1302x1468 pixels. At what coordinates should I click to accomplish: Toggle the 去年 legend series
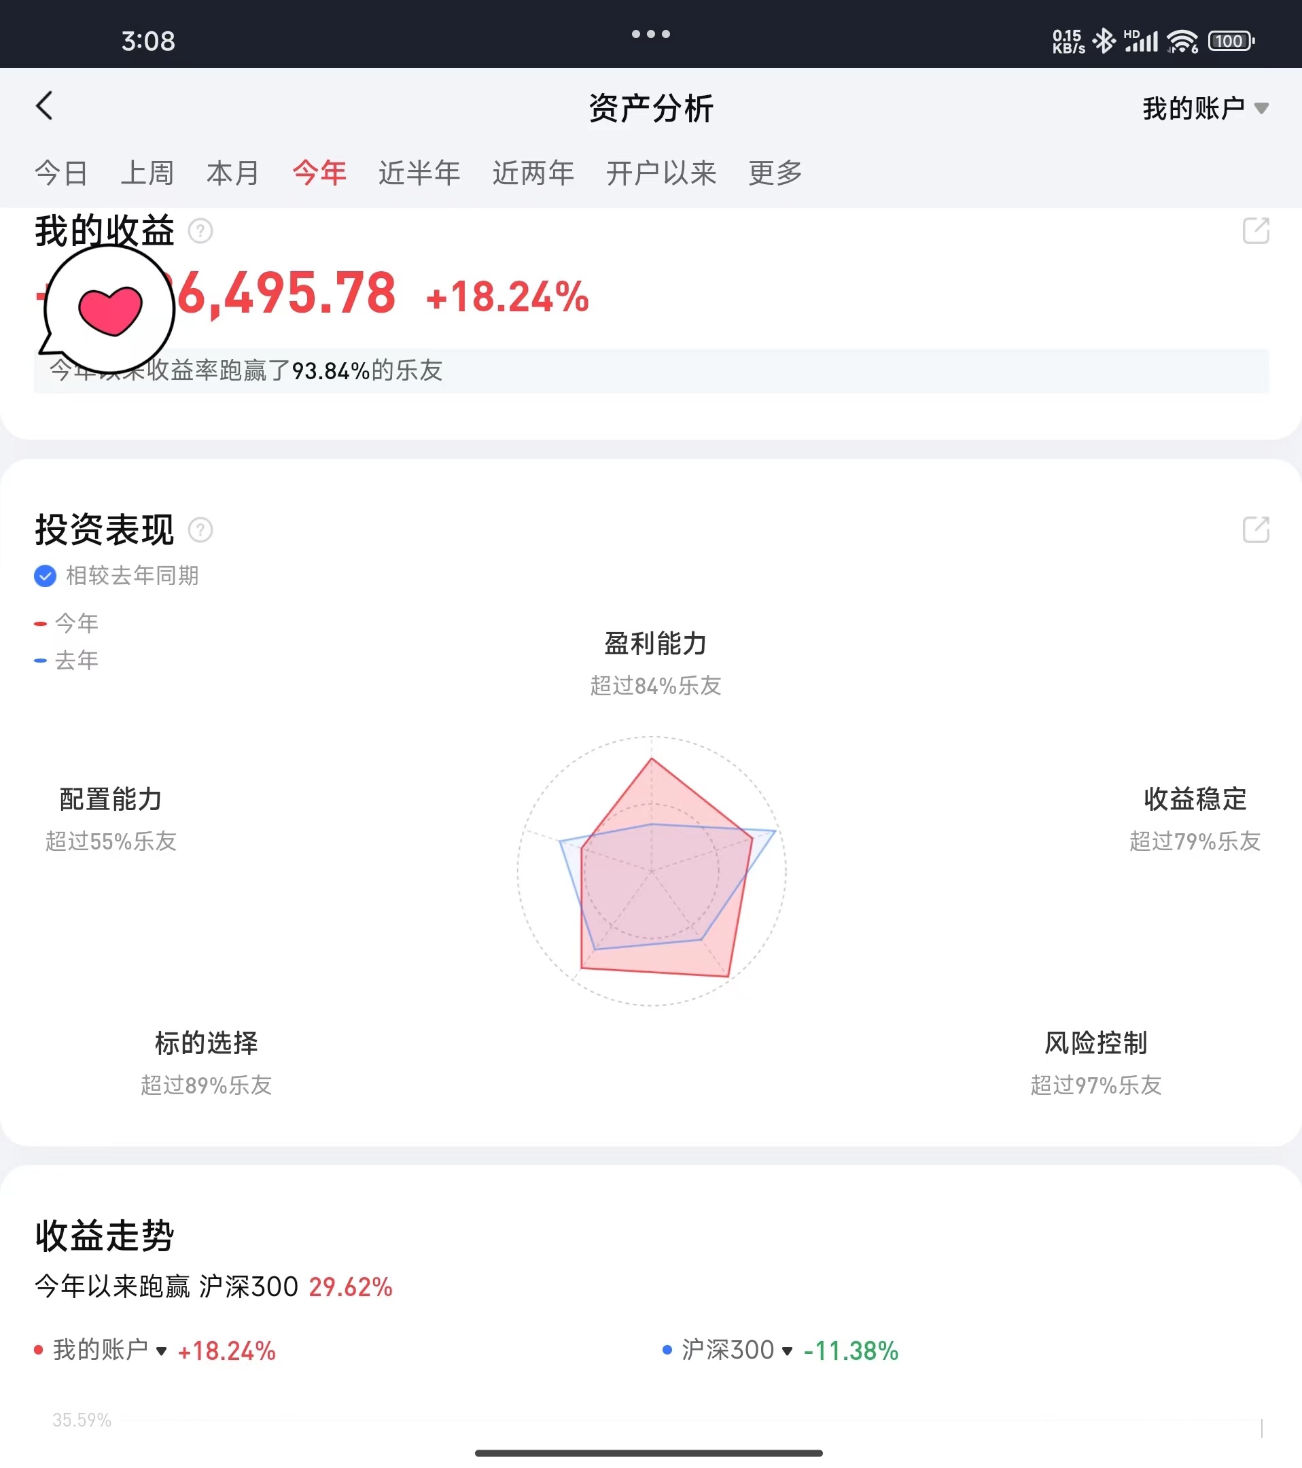(x=67, y=660)
